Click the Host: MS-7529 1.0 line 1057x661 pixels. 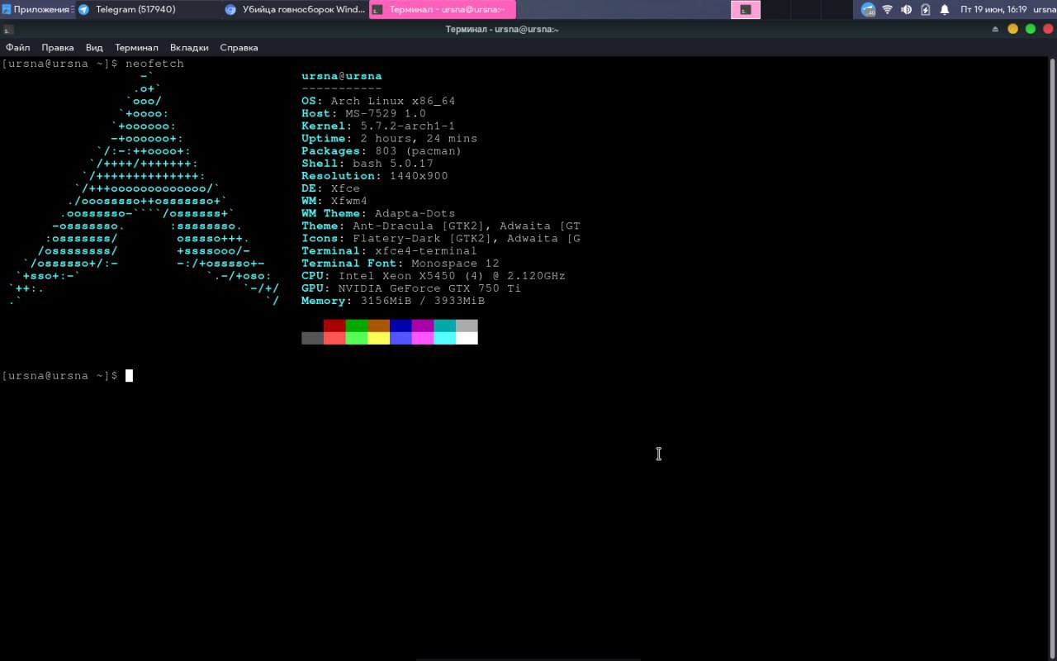coord(364,113)
